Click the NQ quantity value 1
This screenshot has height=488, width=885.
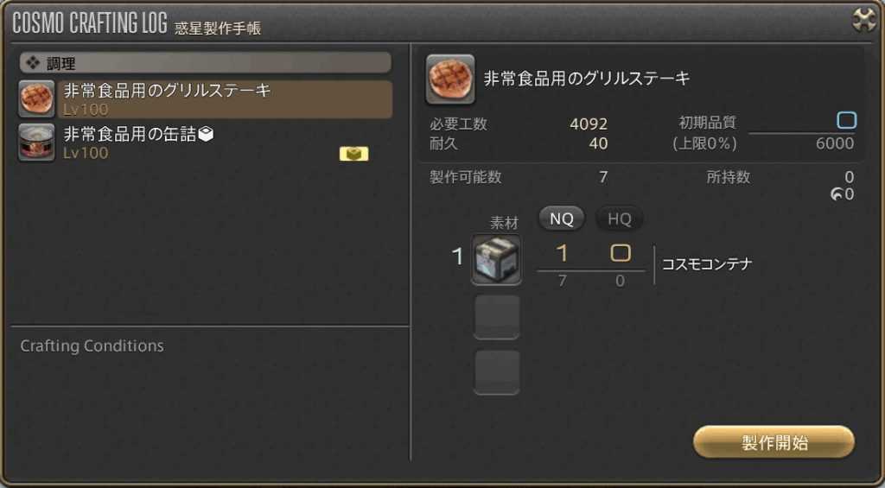562,255
